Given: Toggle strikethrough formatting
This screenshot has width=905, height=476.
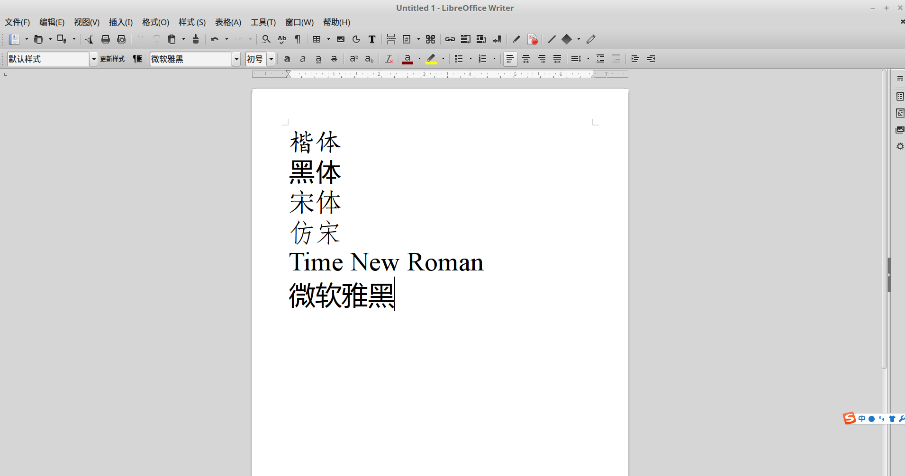Looking at the screenshot, I should pyautogui.click(x=334, y=59).
